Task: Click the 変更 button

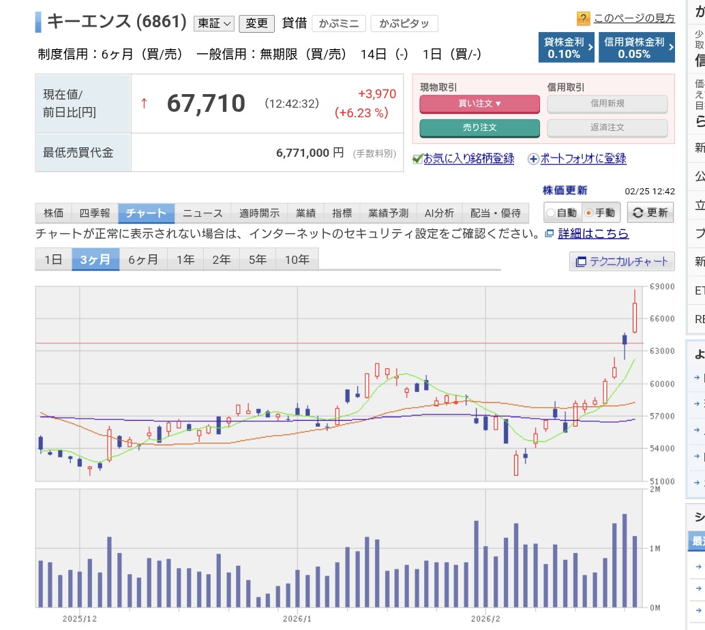Action: coord(256,23)
